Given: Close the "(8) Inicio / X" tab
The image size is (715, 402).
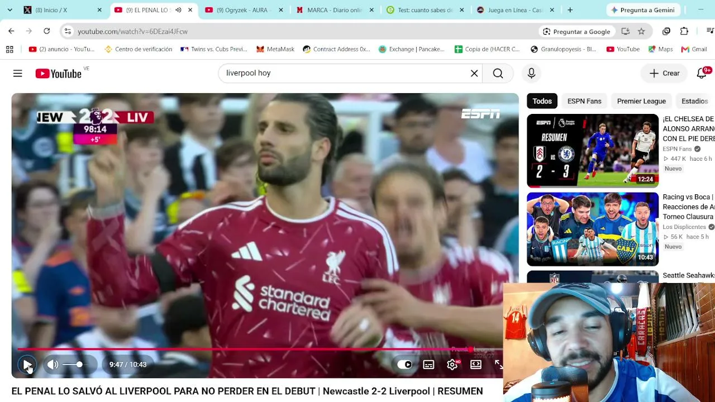Looking at the screenshot, I should pyautogui.click(x=99, y=10).
